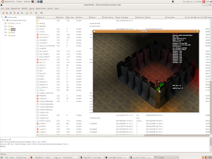
Task: Click the blue help icon in top panel
Action: point(39,2)
